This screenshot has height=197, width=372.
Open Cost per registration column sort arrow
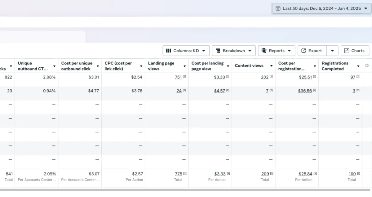pos(315,66)
